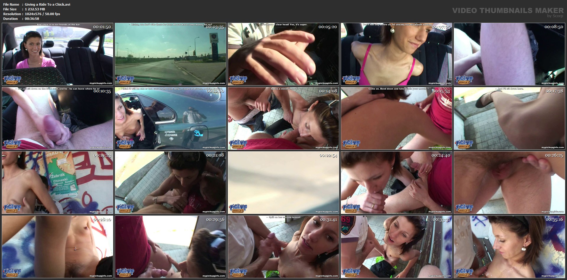
Task: Click the Pickup logo in the 00:22:54 frame
Action: [238, 208]
